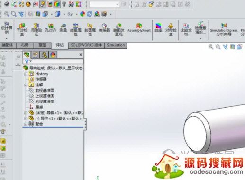Expand the manager pane double chevron
The width and height of the screenshot is (245, 180).
pyautogui.click(x=81, y=55)
